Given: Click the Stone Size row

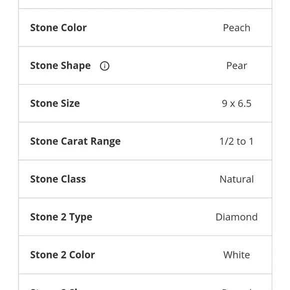Looking at the screenshot, I should (x=145, y=103).
